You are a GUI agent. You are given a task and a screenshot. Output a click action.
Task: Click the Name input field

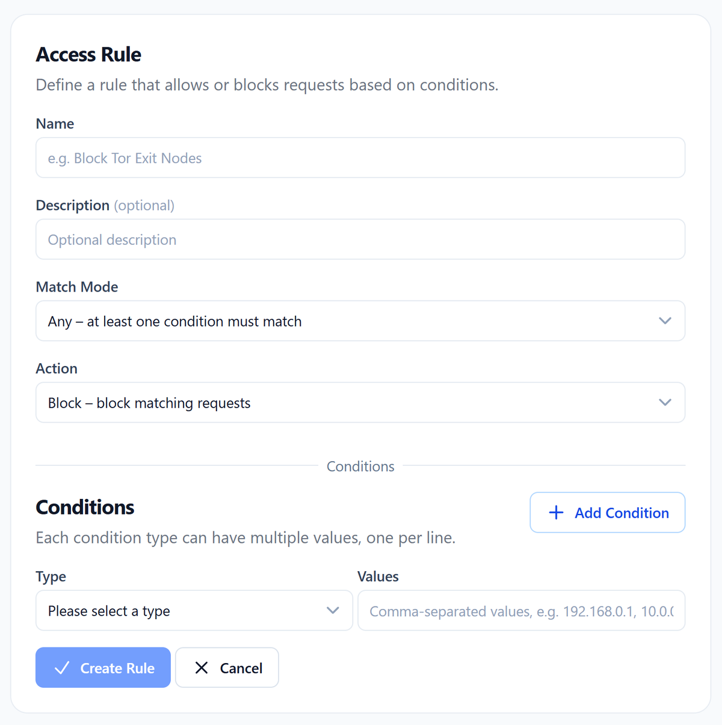tap(360, 158)
